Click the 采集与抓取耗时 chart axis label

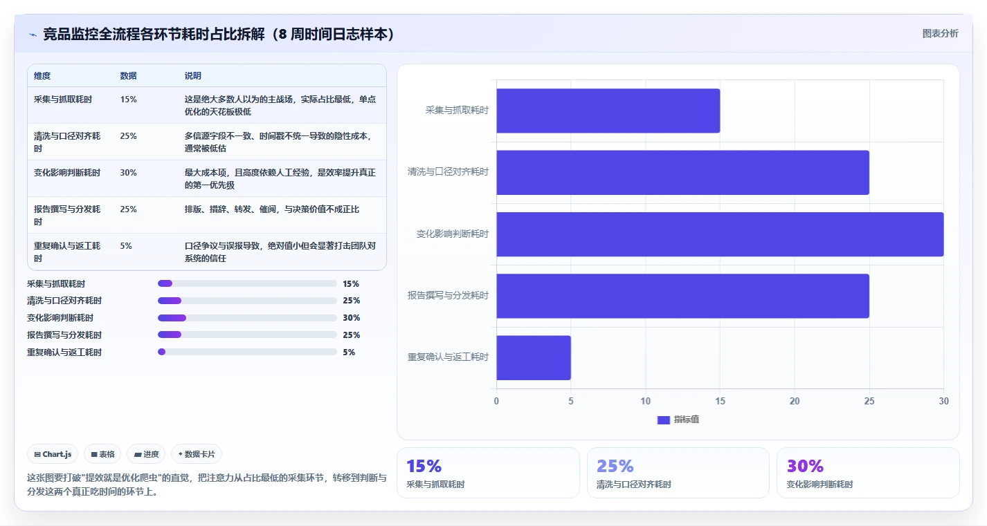457,111
